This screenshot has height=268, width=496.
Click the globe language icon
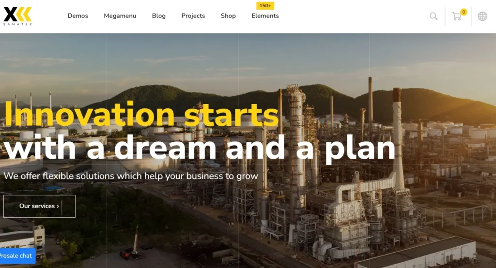(x=482, y=16)
